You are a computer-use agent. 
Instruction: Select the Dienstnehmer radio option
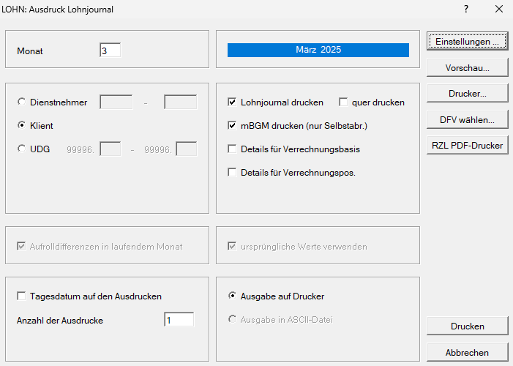[21, 102]
